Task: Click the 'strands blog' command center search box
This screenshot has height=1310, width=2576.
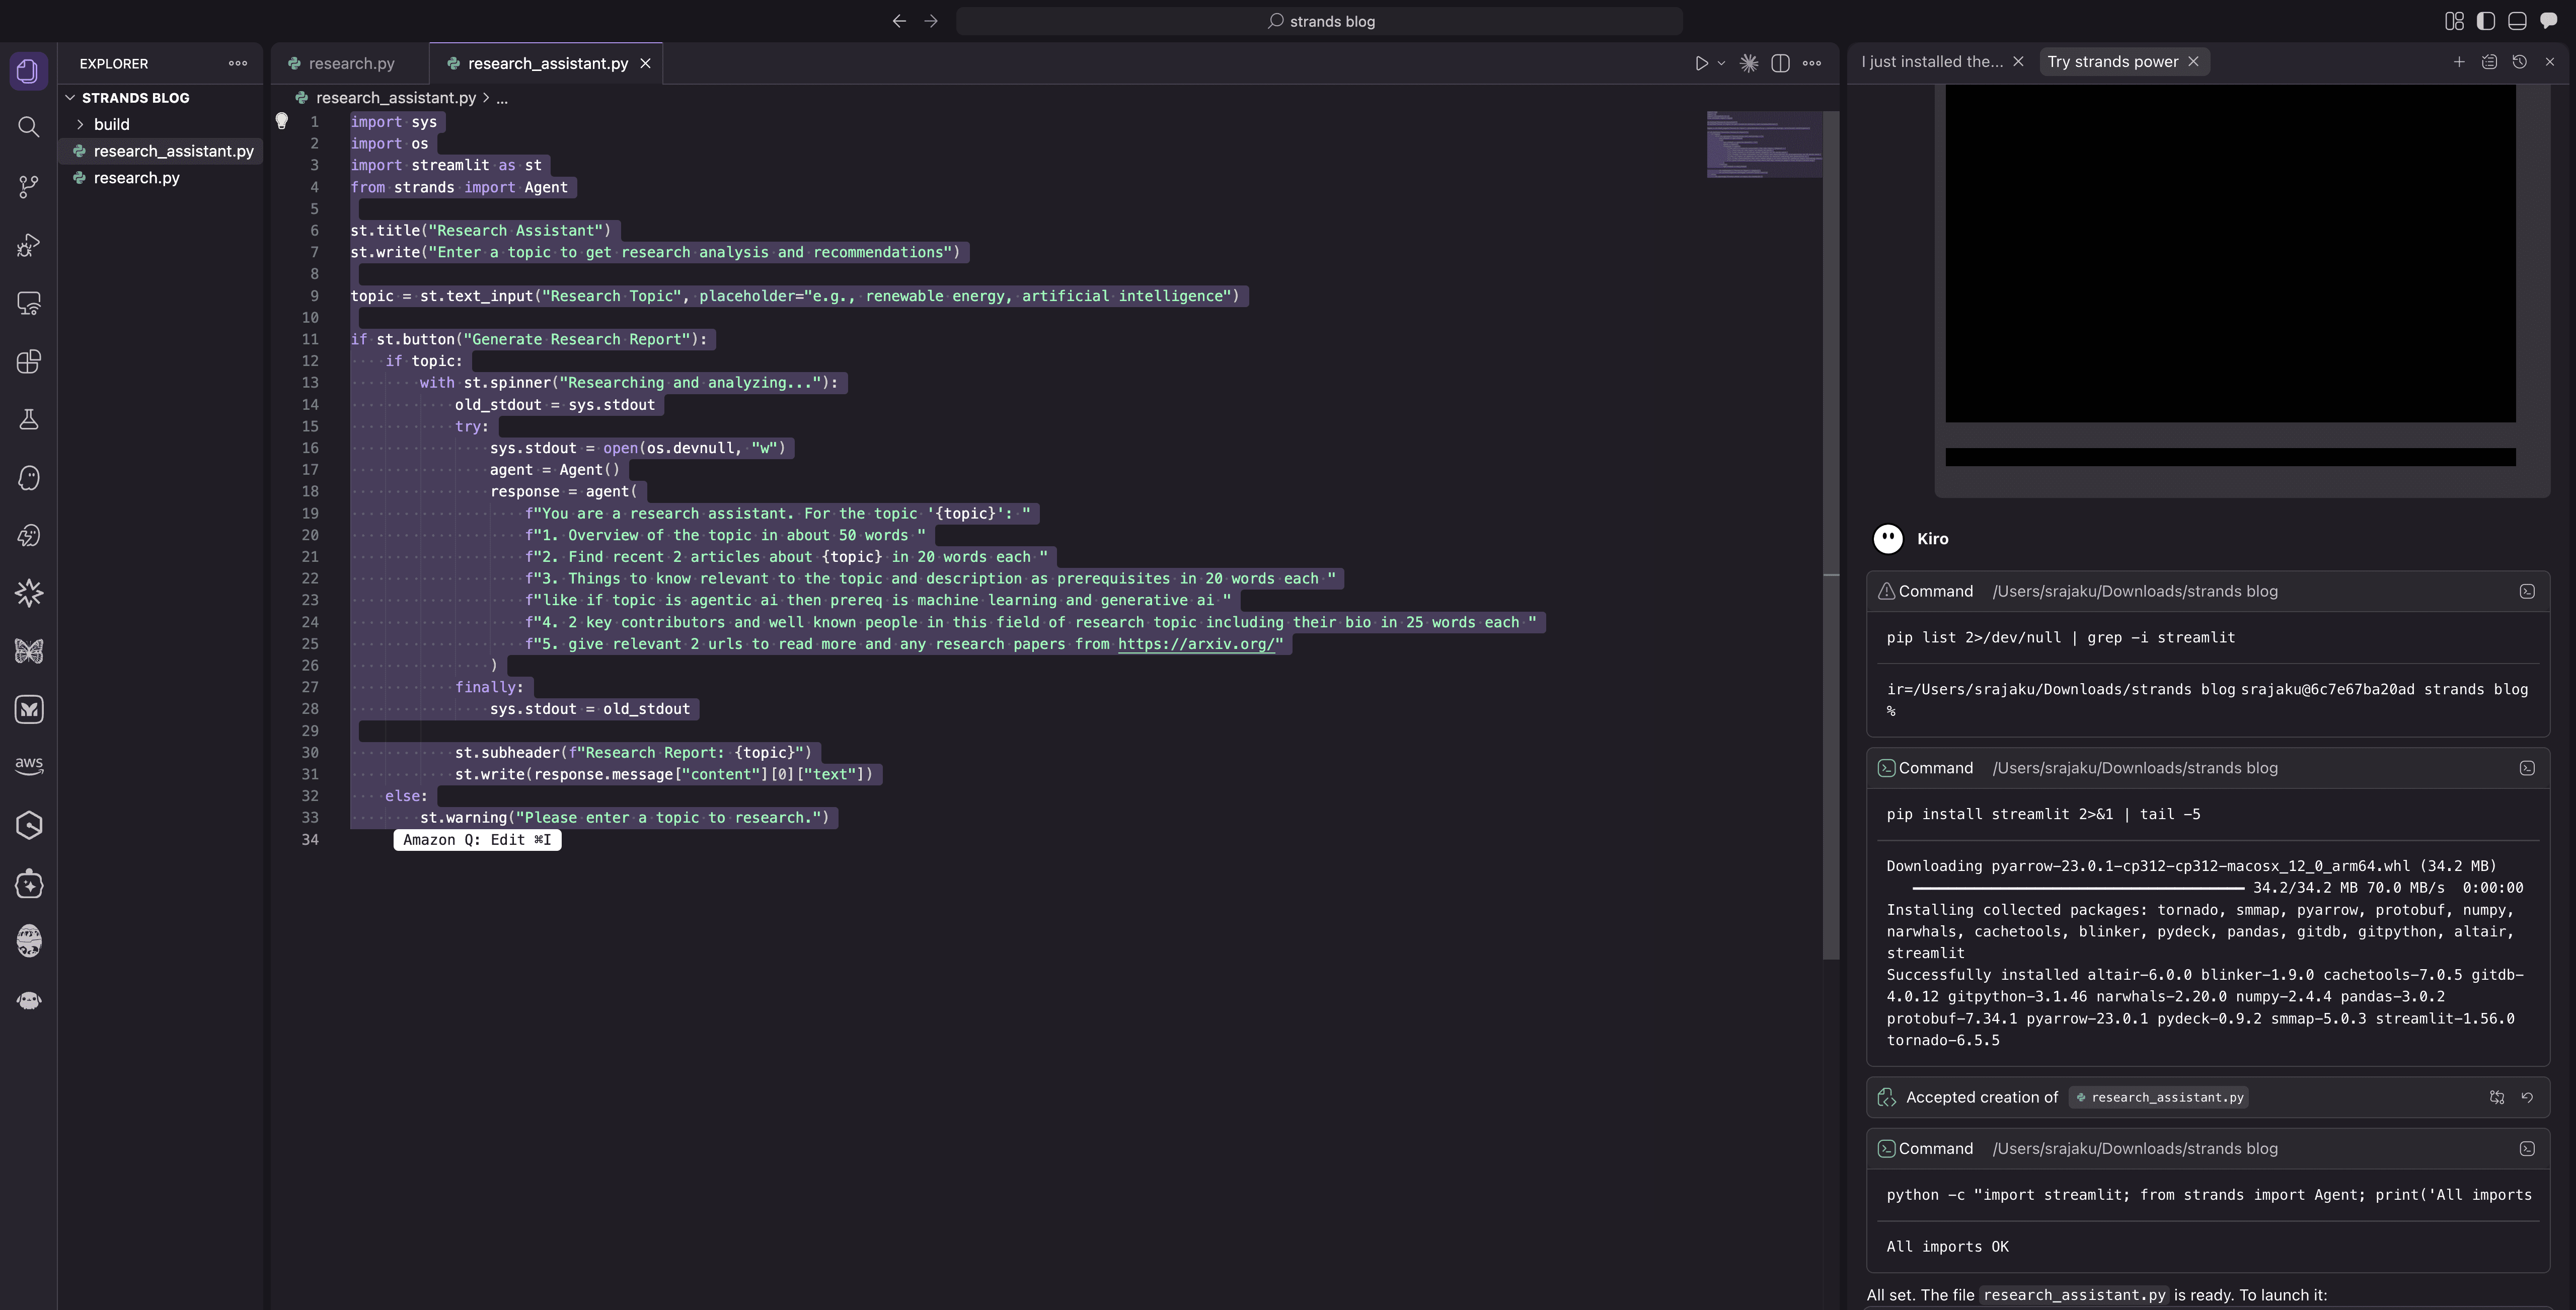Action: (x=1319, y=21)
